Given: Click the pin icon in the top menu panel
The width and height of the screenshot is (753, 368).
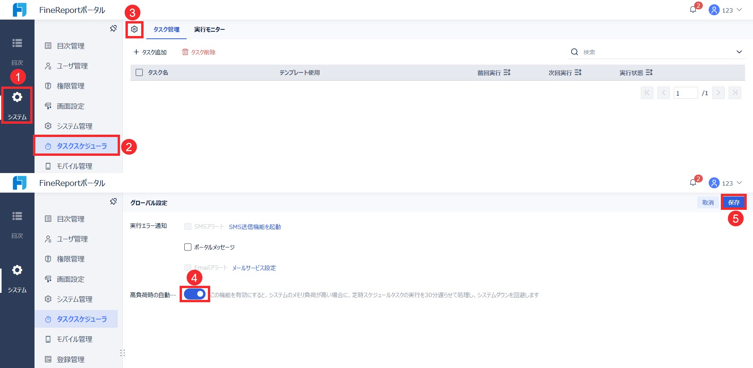Looking at the screenshot, I should click(113, 28).
